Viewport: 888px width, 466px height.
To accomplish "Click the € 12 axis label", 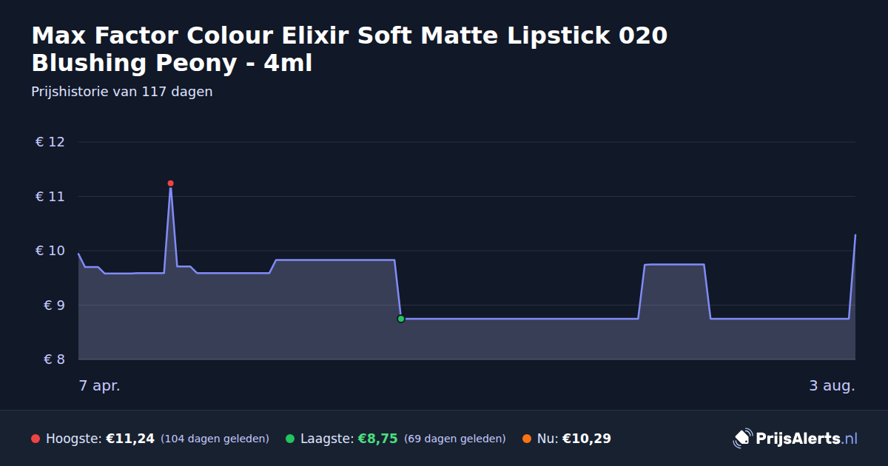I will (x=50, y=142).
